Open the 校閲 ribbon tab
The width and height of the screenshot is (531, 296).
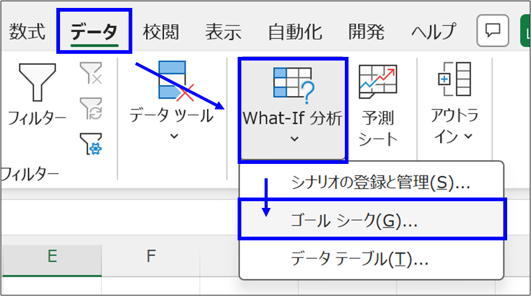tap(161, 31)
